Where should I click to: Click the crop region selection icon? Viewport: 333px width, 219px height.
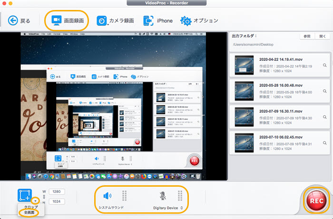(x=25, y=195)
